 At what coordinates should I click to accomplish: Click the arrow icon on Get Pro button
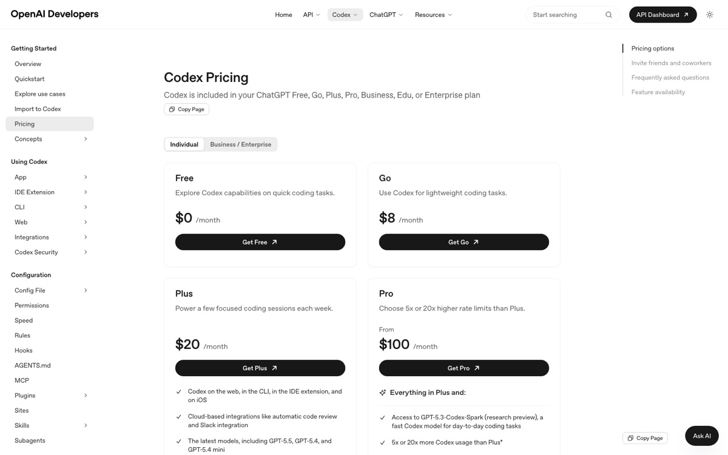(477, 368)
